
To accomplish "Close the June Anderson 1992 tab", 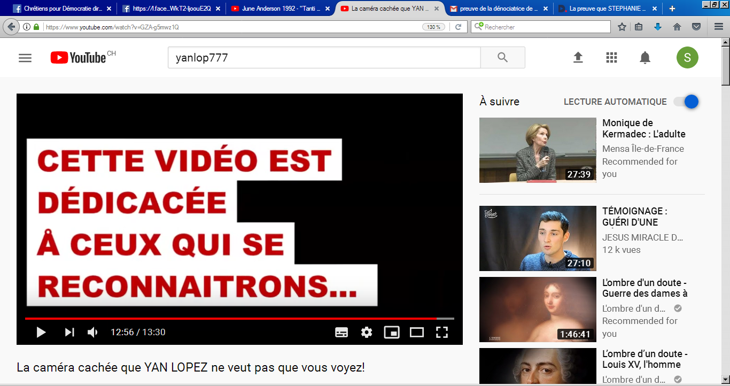I will [x=327, y=9].
